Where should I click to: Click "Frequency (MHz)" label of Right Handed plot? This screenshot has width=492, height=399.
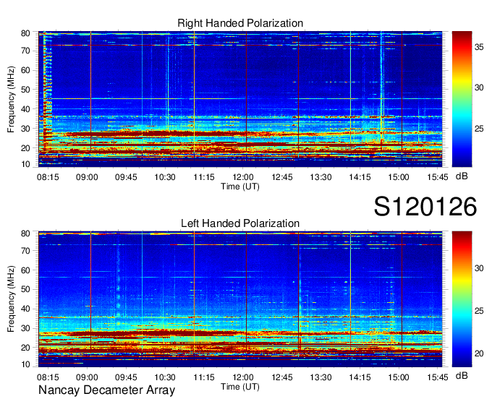11,99
